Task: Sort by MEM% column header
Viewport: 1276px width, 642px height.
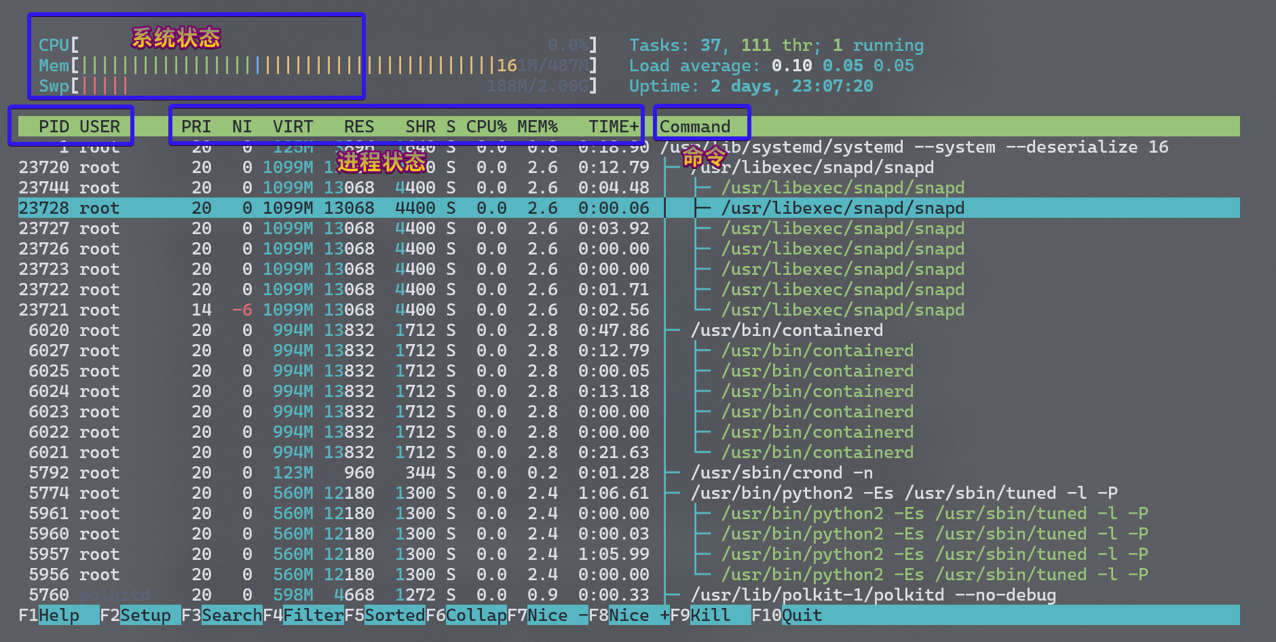Action: coord(537,127)
